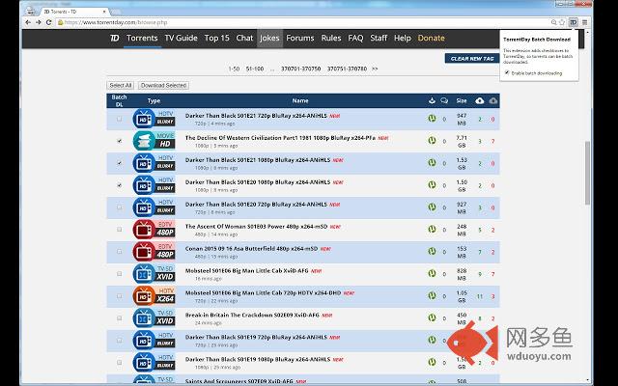This screenshot has width=618, height=386.
Task: Click the Movie HD category icon
Action: click(x=154, y=141)
